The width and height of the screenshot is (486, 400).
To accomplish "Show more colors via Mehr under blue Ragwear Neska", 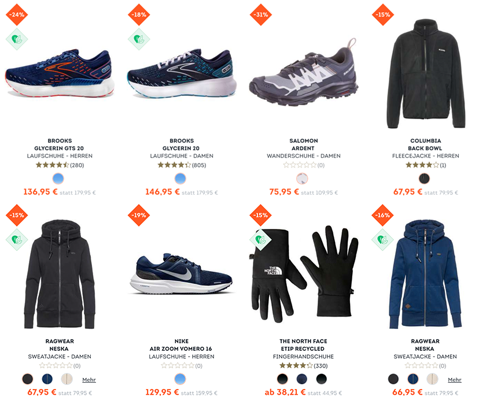I will pyautogui.click(x=454, y=380).
